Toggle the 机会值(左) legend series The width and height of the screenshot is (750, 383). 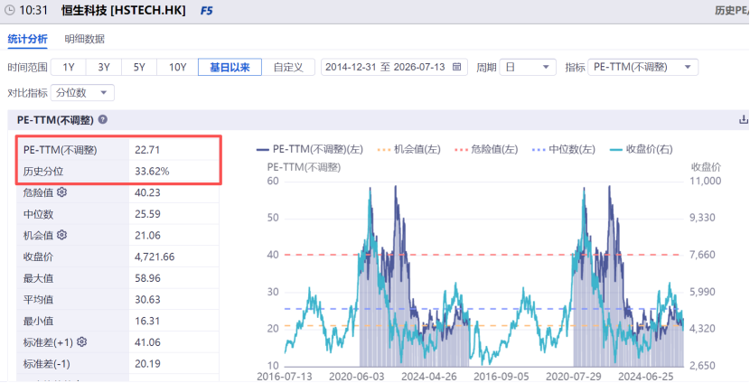point(409,149)
